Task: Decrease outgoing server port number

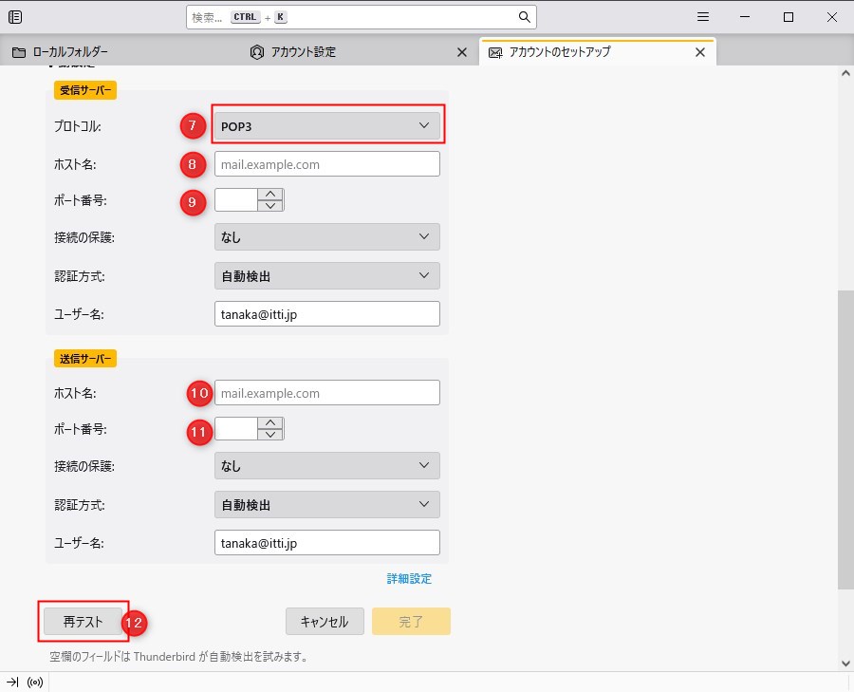Action: click(270, 435)
